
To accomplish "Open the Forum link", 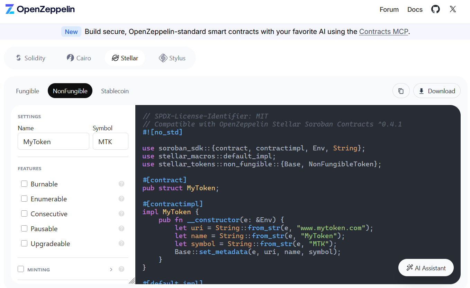I will point(389,9).
